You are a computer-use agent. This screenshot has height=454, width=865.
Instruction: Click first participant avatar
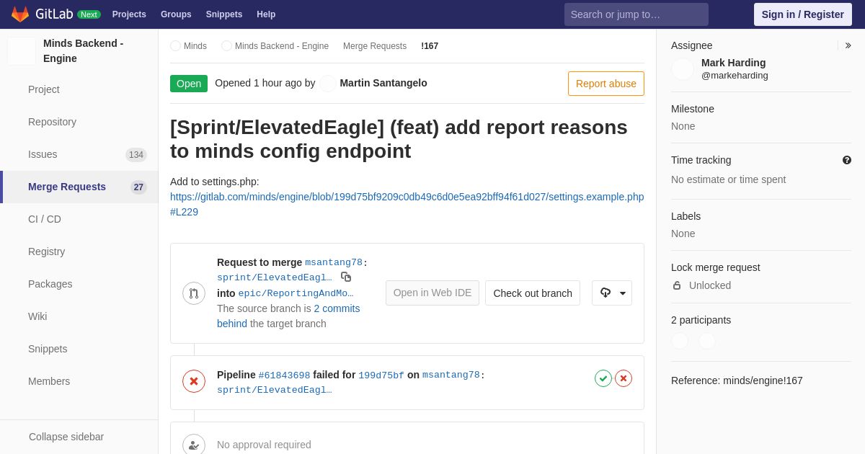pyautogui.click(x=680, y=342)
